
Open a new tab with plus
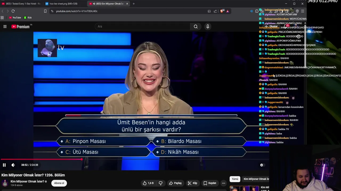tap(134, 4)
